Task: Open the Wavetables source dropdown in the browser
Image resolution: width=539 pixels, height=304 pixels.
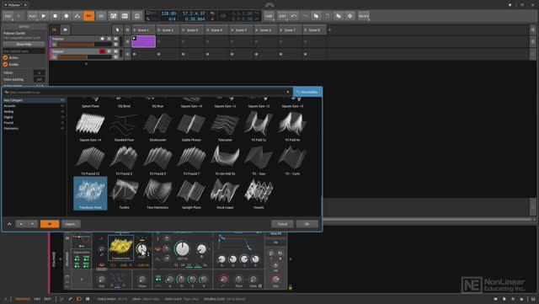Action: (307, 92)
